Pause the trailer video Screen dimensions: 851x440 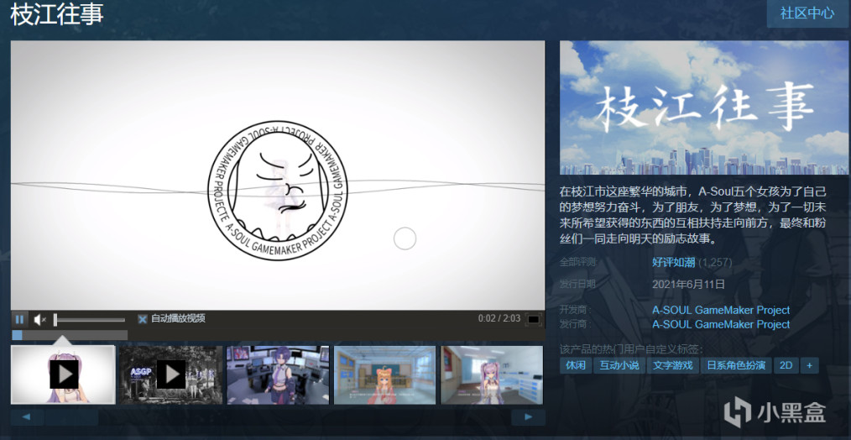point(19,319)
